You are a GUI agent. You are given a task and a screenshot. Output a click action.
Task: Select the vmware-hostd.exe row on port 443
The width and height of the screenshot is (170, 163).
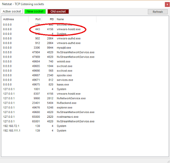(x=49, y=29)
